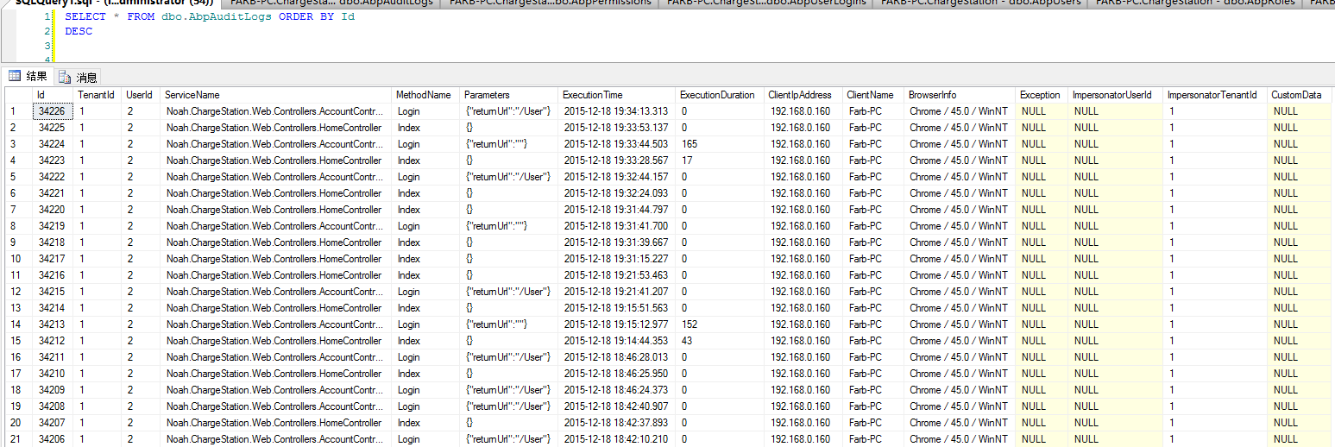Click the grid select-all corner cell
The image size is (1335, 447).
(19, 95)
